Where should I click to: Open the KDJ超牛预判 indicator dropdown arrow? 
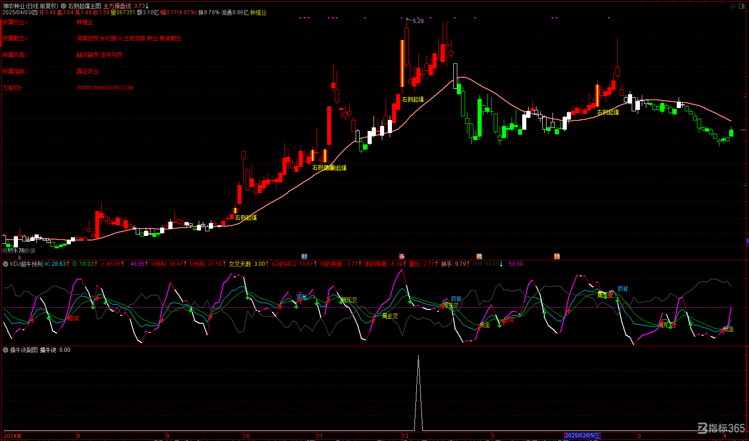coord(6,264)
